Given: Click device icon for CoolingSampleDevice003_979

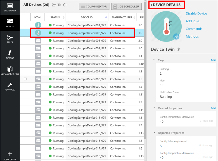Looking at the screenshot, I should (38, 41).
